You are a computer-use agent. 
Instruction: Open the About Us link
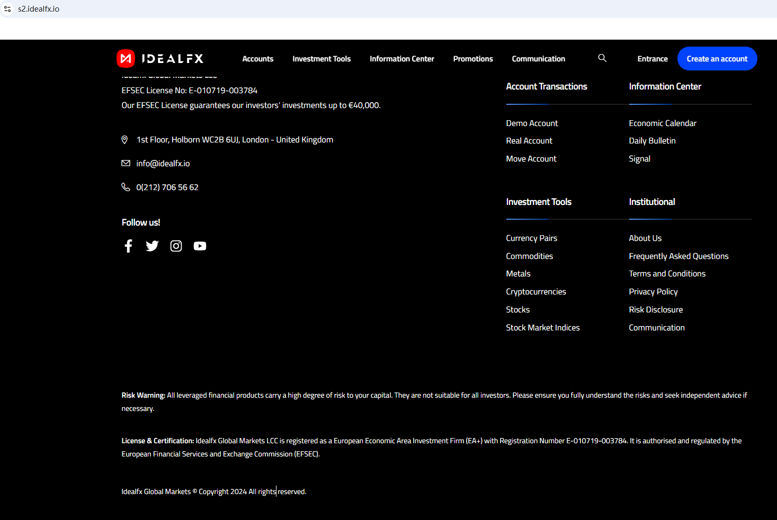645,238
